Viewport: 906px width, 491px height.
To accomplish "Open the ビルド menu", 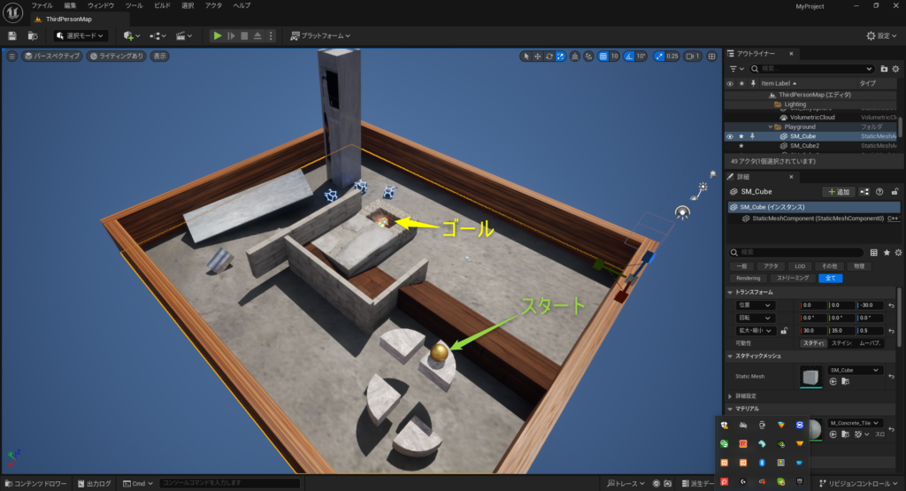I will tap(162, 5).
